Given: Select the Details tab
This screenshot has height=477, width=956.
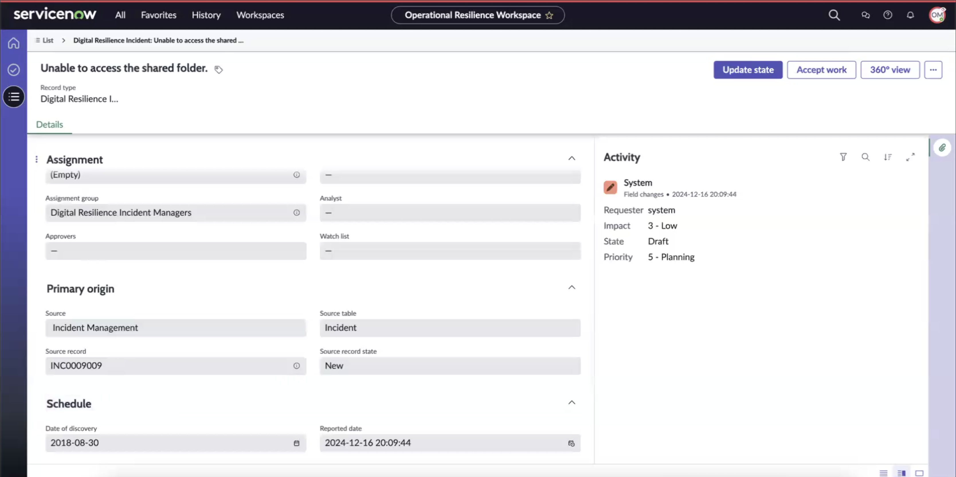Looking at the screenshot, I should 49,124.
